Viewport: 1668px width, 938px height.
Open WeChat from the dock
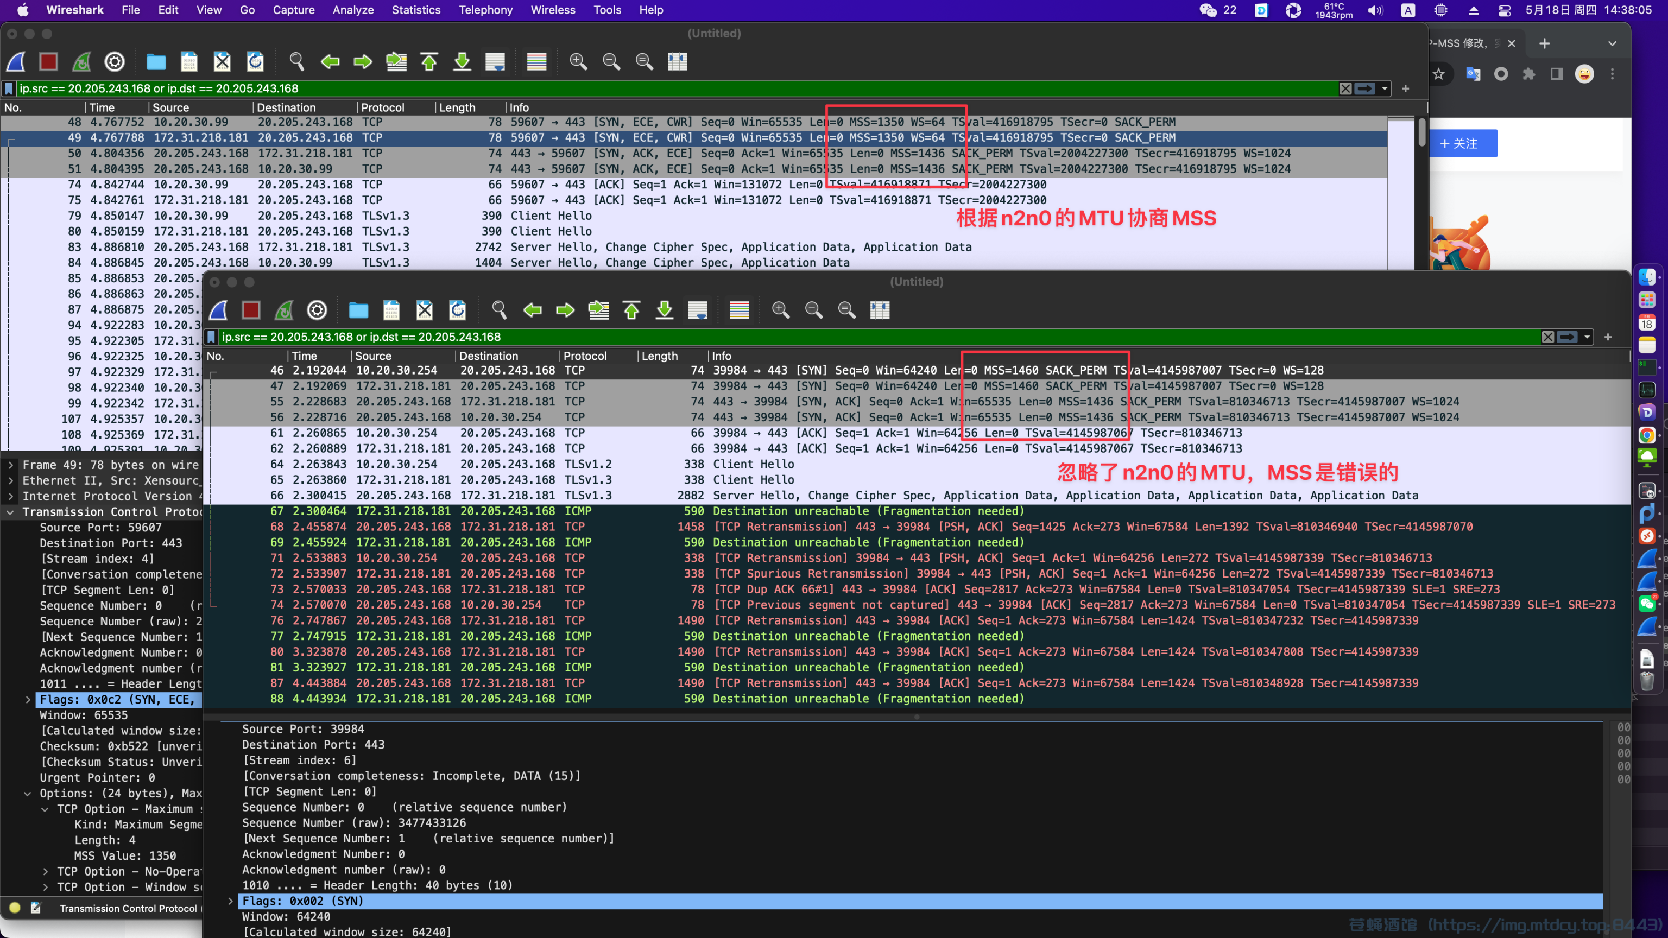point(1647,604)
